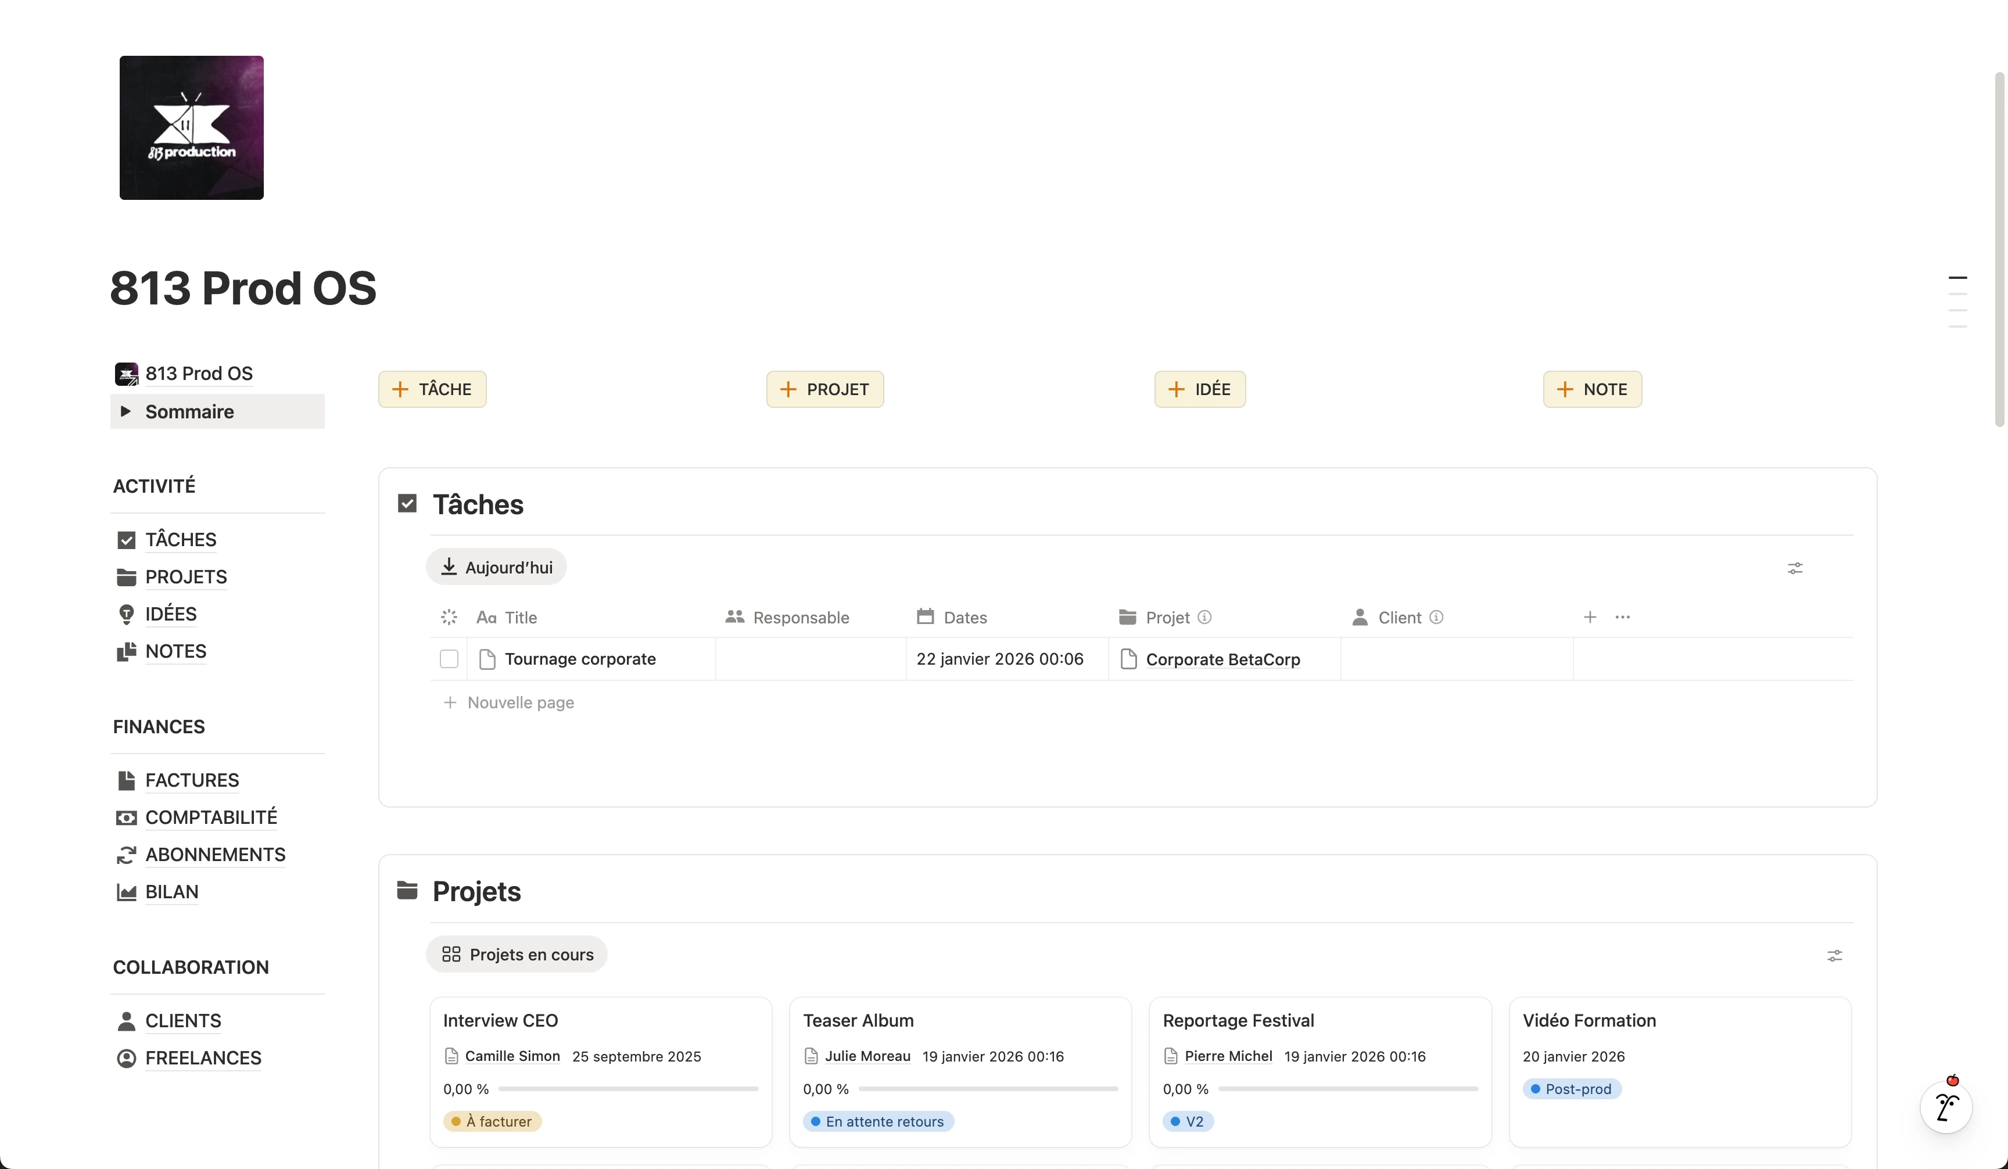Click the Notion AI assistant face icon
This screenshot has width=2008, height=1169.
(x=1945, y=1107)
